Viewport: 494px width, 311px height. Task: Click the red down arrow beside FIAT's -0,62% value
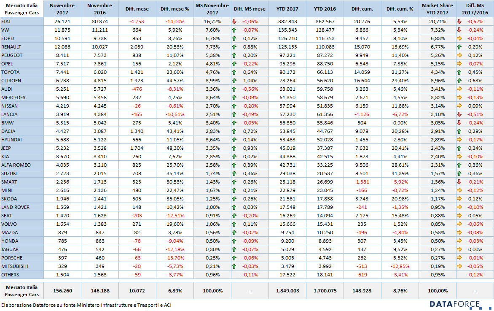click(x=459, y=22)
